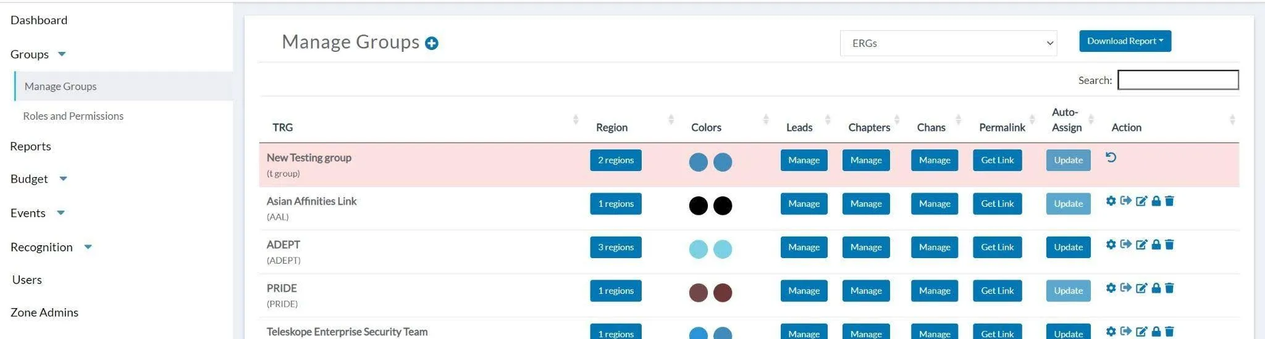
Task: Select Manage Groups in the sidebar
Action: tap(124, 86)
